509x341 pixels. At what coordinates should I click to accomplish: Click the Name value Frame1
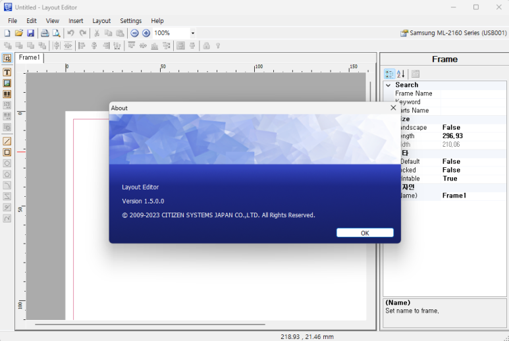coord(454,196)
